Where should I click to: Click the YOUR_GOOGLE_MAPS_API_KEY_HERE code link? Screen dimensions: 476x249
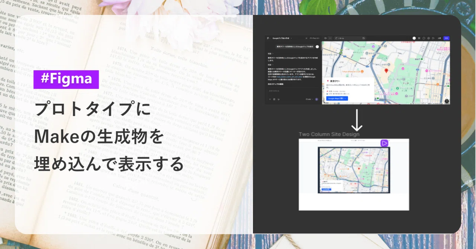289,77
